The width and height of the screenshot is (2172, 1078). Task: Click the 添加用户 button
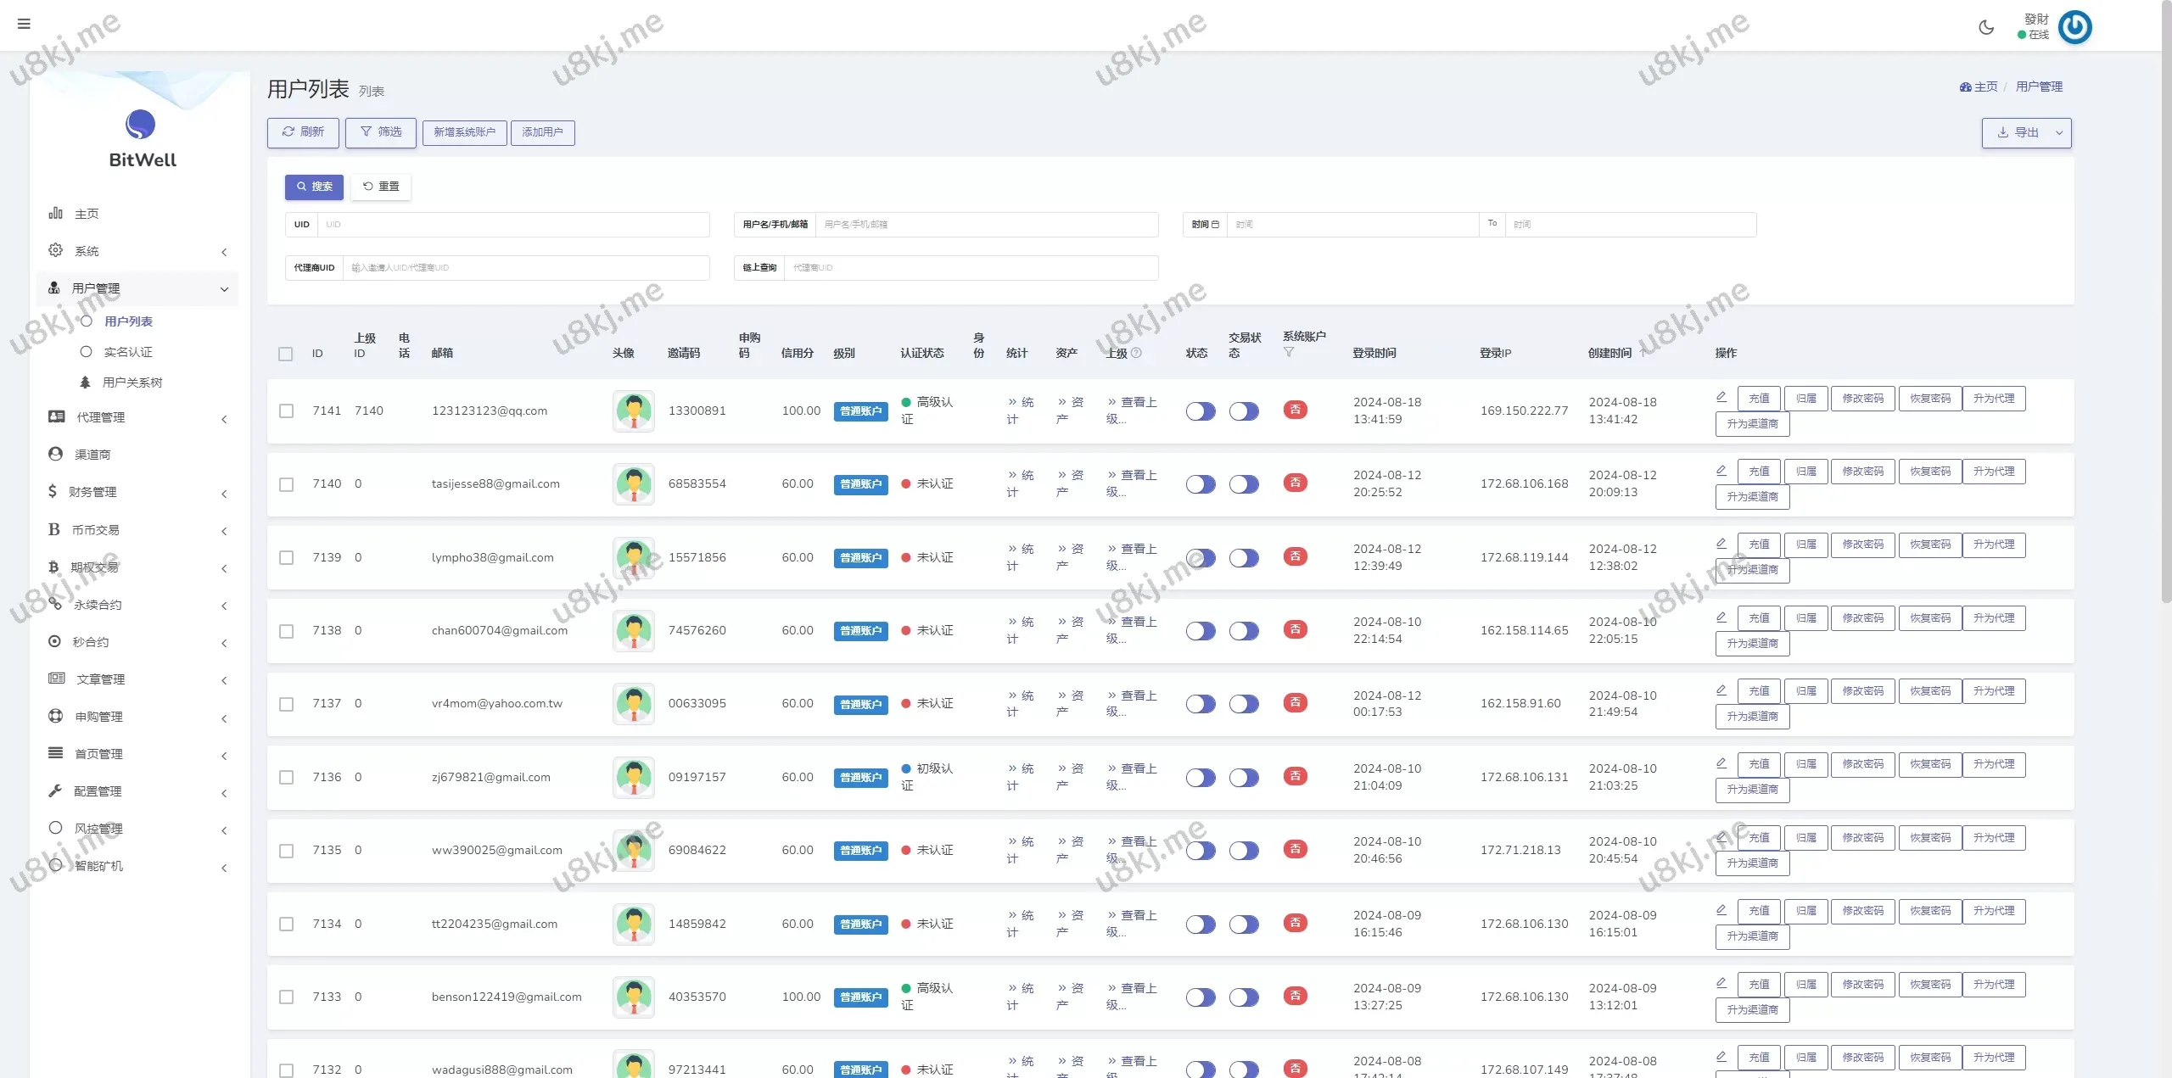click(542, 132)
